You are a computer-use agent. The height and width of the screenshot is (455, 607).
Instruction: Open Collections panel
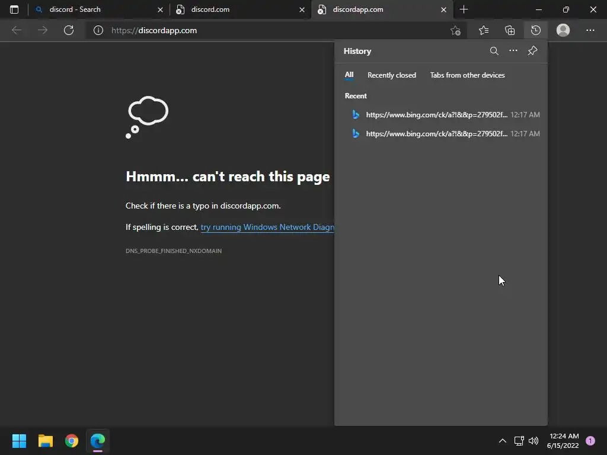[x=510, y=30]
